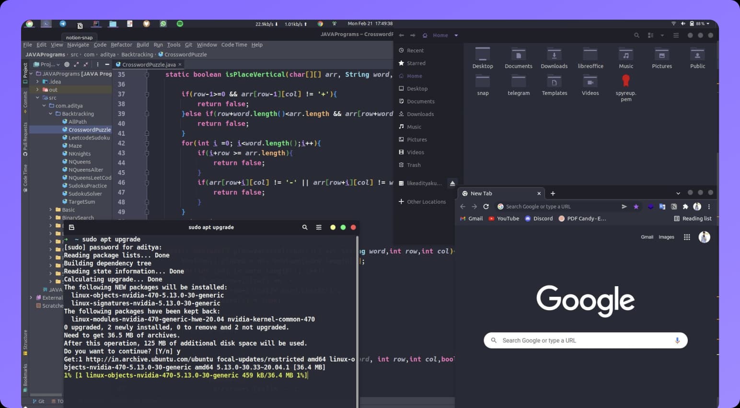This screenshot has height=408, width=740.
Task: Bookmark page with the star icon
Action: click(x=636, y=207)
